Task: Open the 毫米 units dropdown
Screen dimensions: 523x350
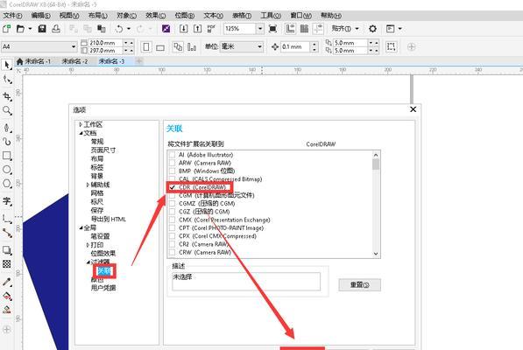Action: click(259, 46)
